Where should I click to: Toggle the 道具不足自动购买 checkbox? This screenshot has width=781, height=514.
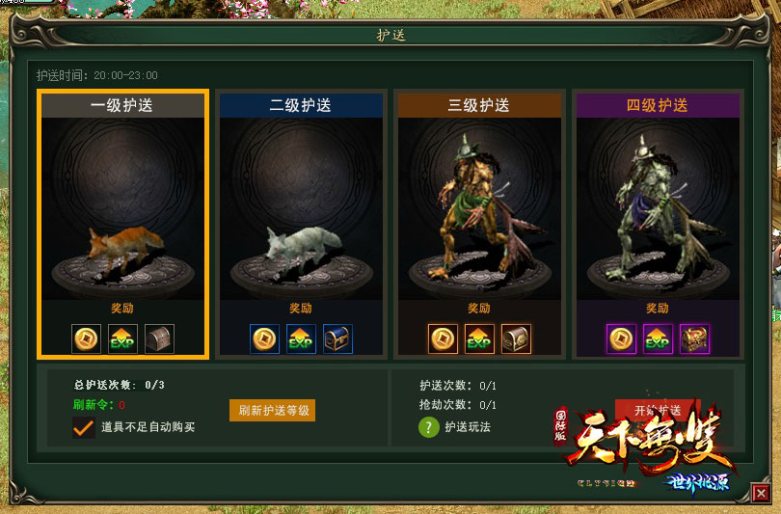(x=83, y=427)
